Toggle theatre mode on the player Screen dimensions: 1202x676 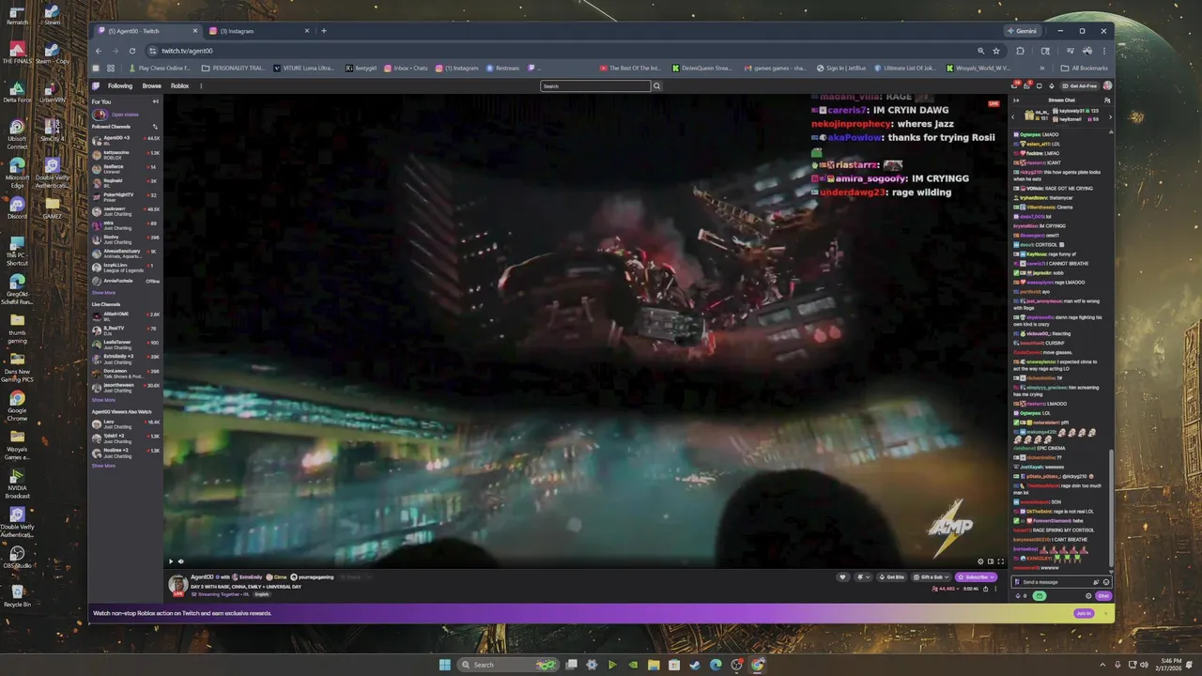click(x=990, y=561)
